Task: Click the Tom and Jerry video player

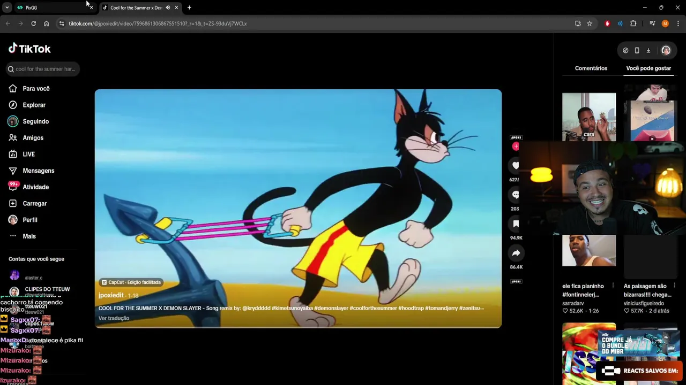Action: coord(298,209)
